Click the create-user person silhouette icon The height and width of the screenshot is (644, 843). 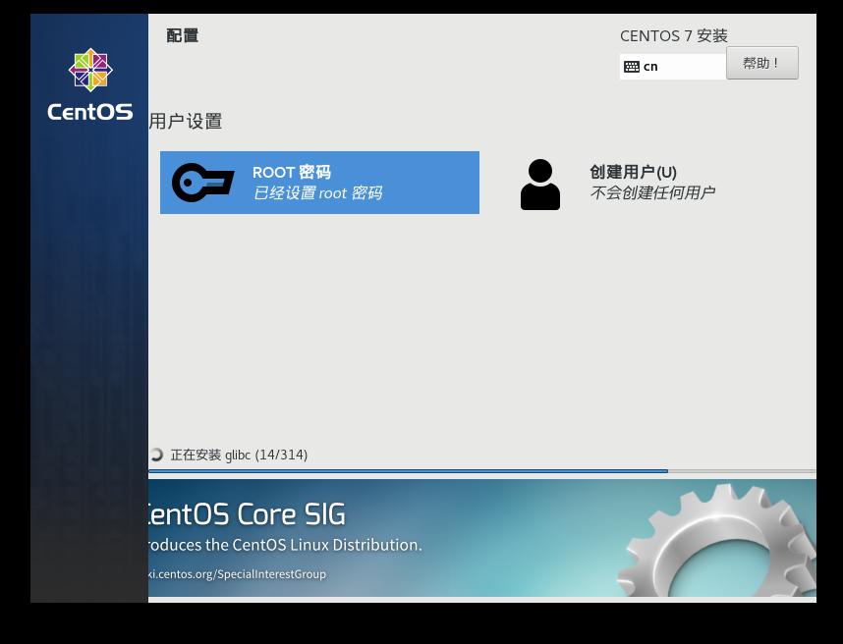[539, 185]
